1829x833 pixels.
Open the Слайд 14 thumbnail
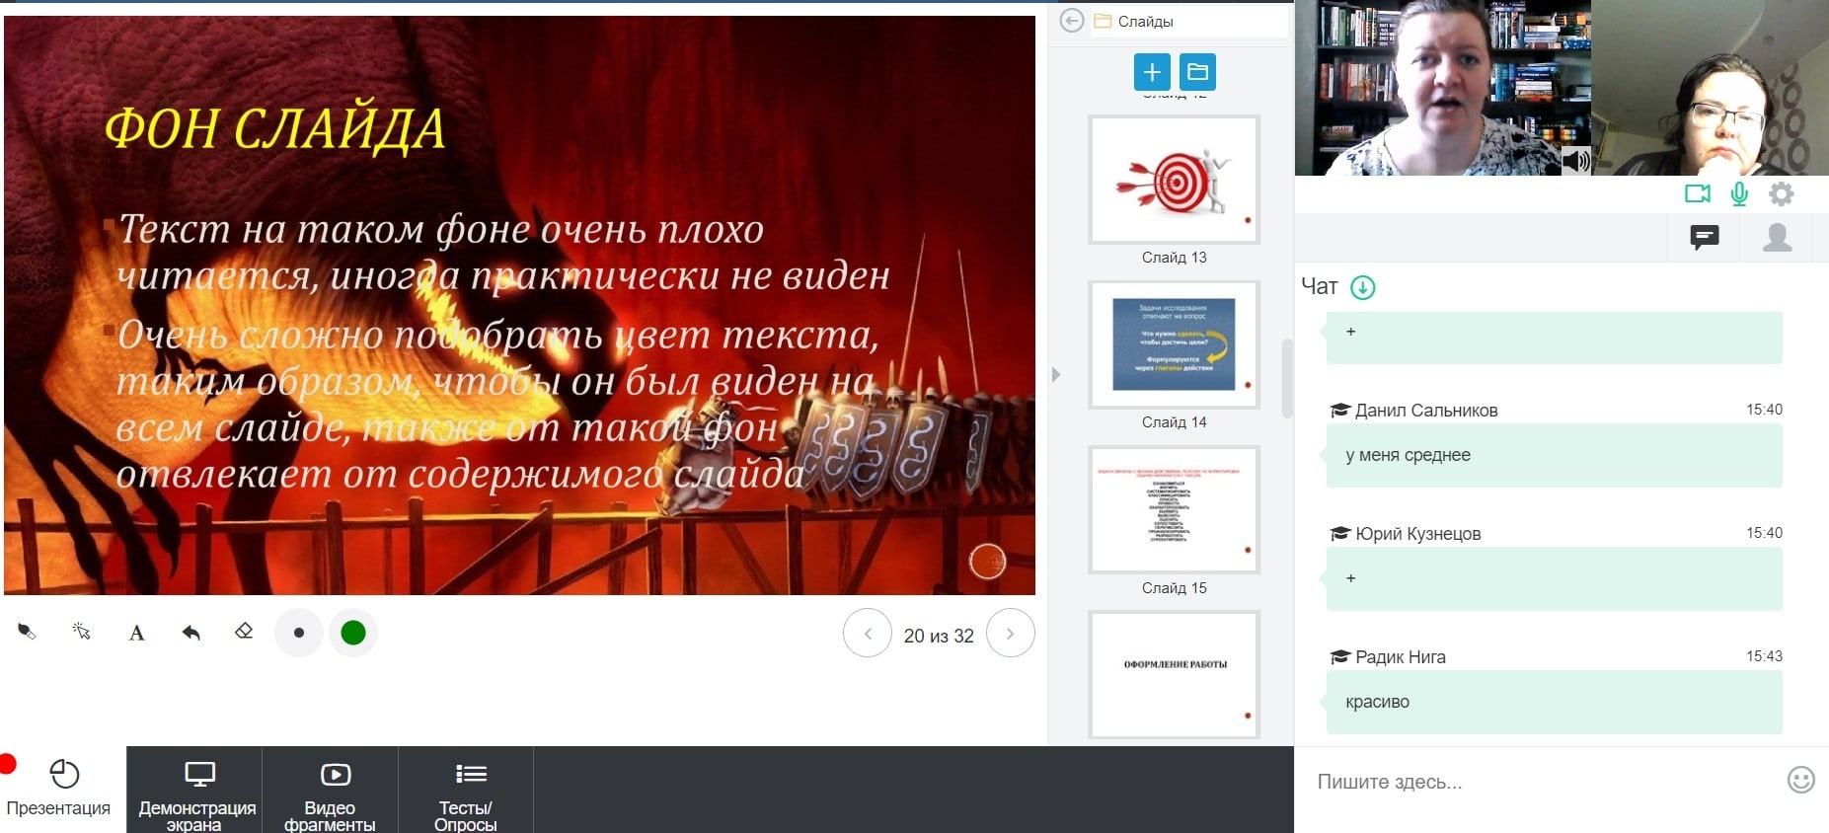pos(1174,344)
